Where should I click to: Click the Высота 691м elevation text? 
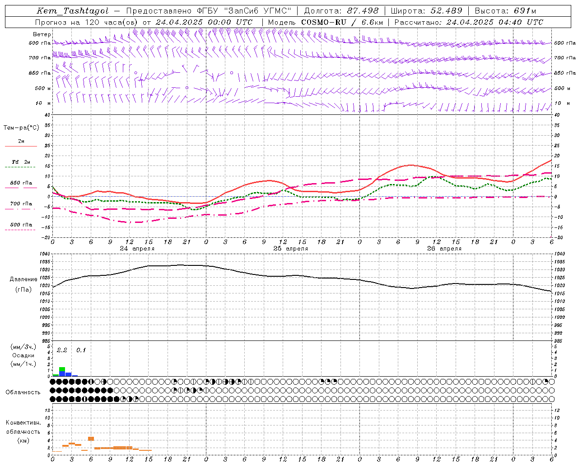505,11
